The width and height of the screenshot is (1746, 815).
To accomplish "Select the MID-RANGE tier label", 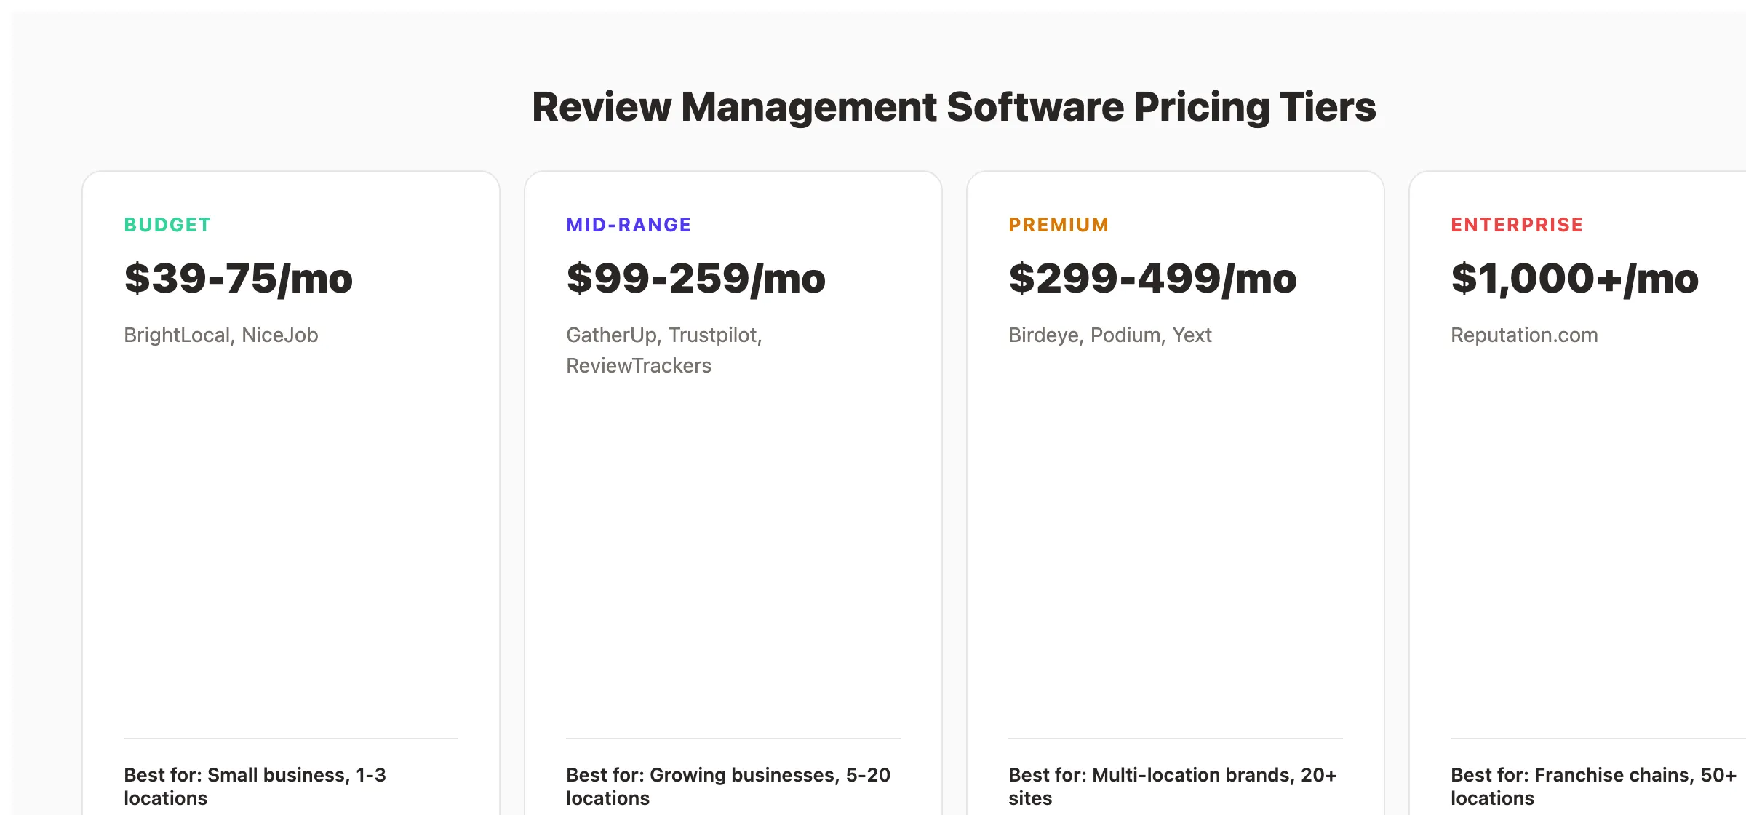I will (629, 225).
